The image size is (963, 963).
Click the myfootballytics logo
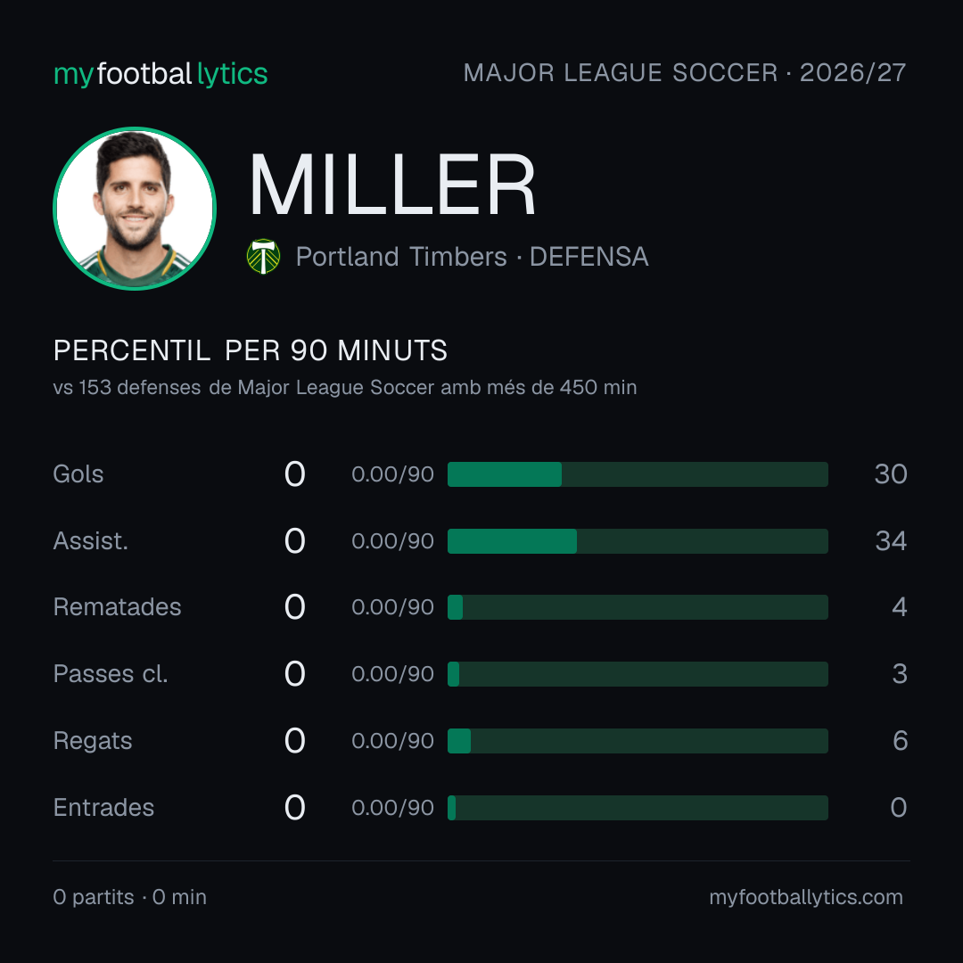[x=160, y=74]
